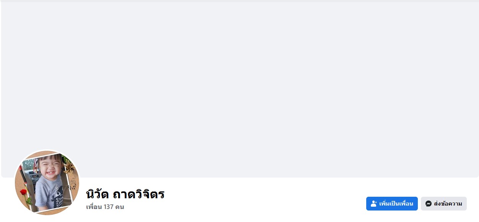Send a message via ส่งข้อความ button

[444, 204]
